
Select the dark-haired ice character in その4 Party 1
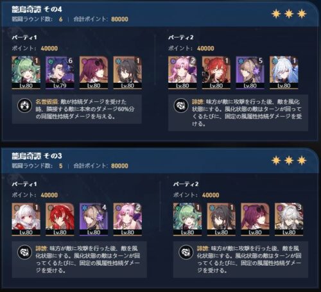[x=127, y=73]
